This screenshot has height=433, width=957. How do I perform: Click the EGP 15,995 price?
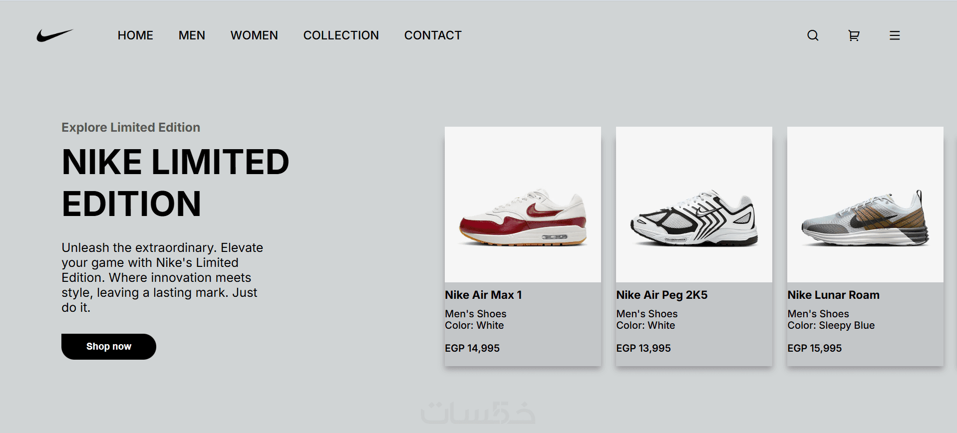[814, 348]
